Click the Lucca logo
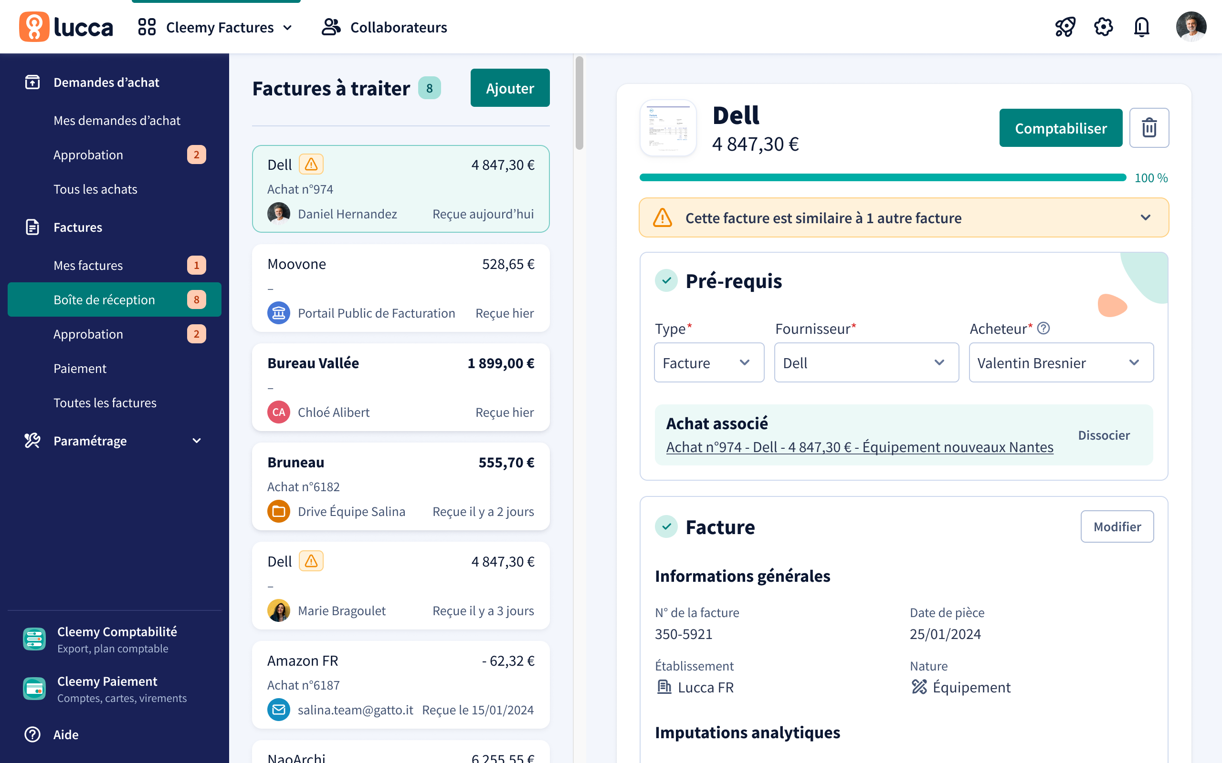 66,27
